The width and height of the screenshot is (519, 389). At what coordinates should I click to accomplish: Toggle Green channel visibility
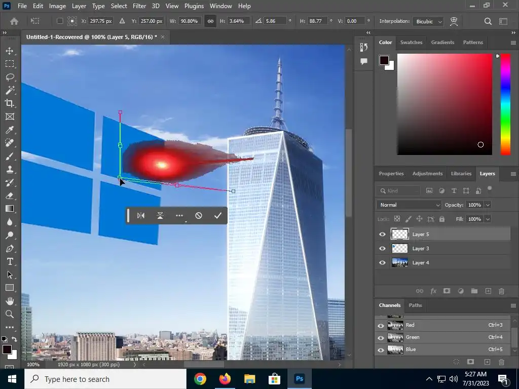tap(381, 338)
